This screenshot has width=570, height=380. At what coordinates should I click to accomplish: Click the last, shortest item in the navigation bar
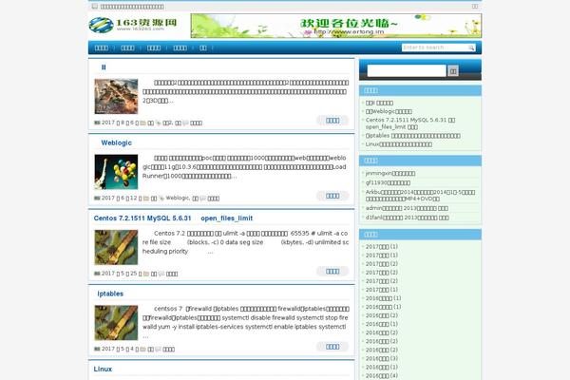(203, 47)
